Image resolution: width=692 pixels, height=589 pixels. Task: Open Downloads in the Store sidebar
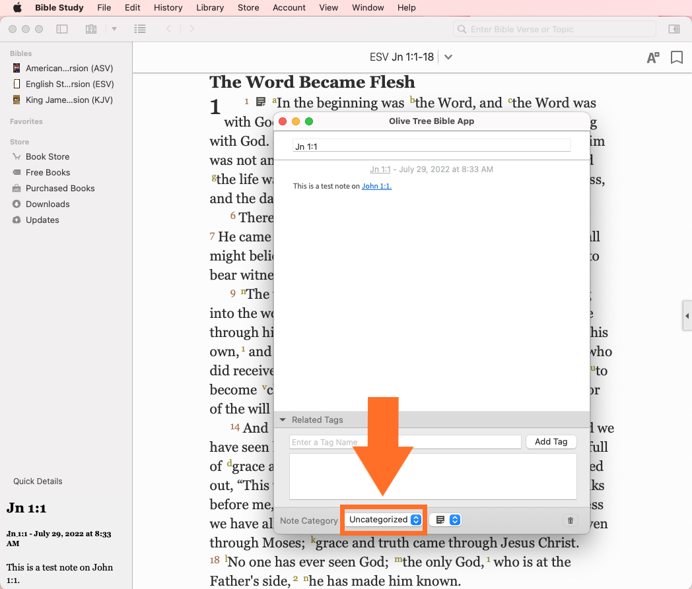[48, 204]
